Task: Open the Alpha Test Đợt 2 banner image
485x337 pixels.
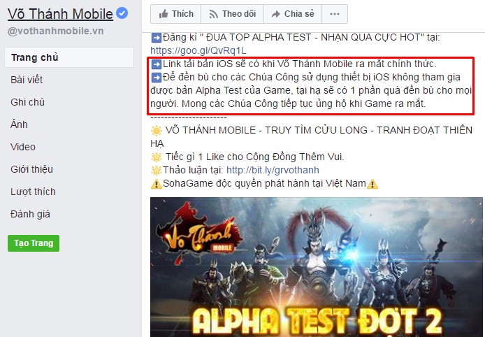Action: pos(316,267)
